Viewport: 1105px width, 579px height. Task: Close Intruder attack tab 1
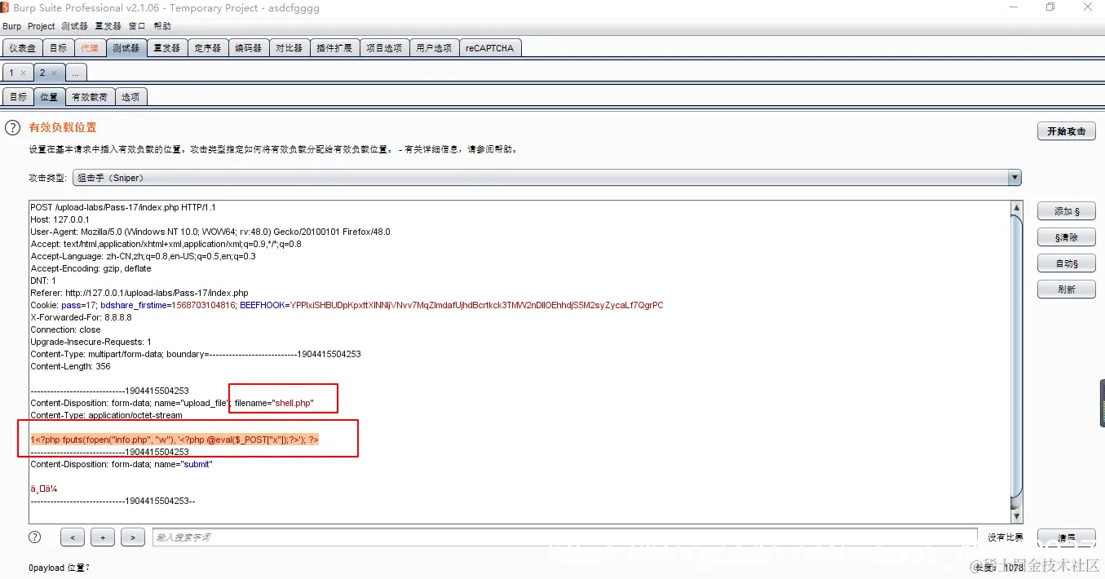pos(23,73)
